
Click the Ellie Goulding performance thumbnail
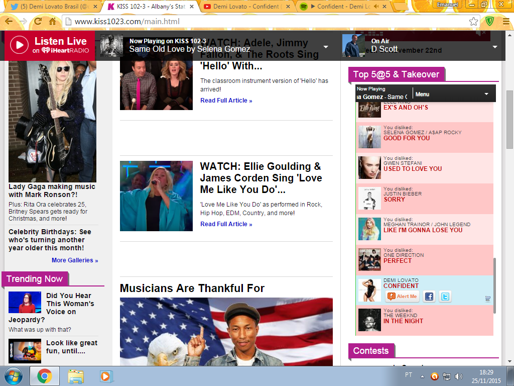click(157, 196)
